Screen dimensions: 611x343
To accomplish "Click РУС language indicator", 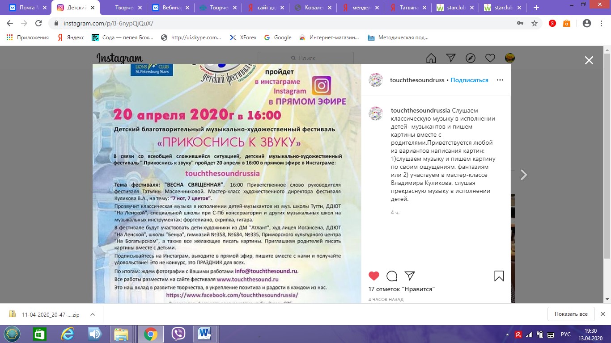I will [566, 334].
